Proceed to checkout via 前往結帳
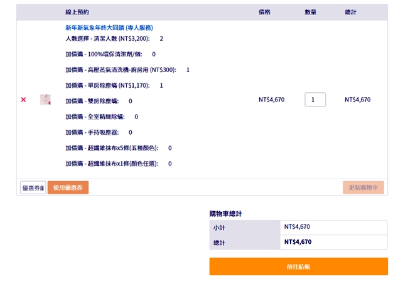The height and width of the screenshot is (282, 408). coord(298,266)
